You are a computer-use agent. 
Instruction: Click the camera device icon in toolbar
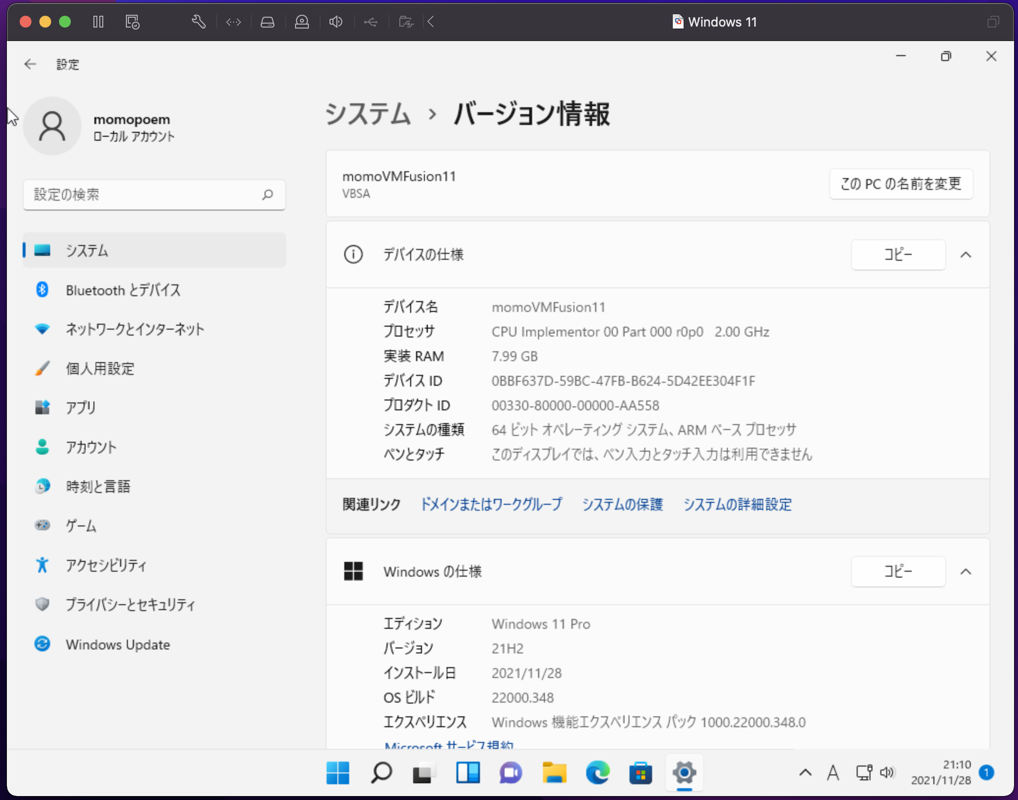click(x=302, y=22)
